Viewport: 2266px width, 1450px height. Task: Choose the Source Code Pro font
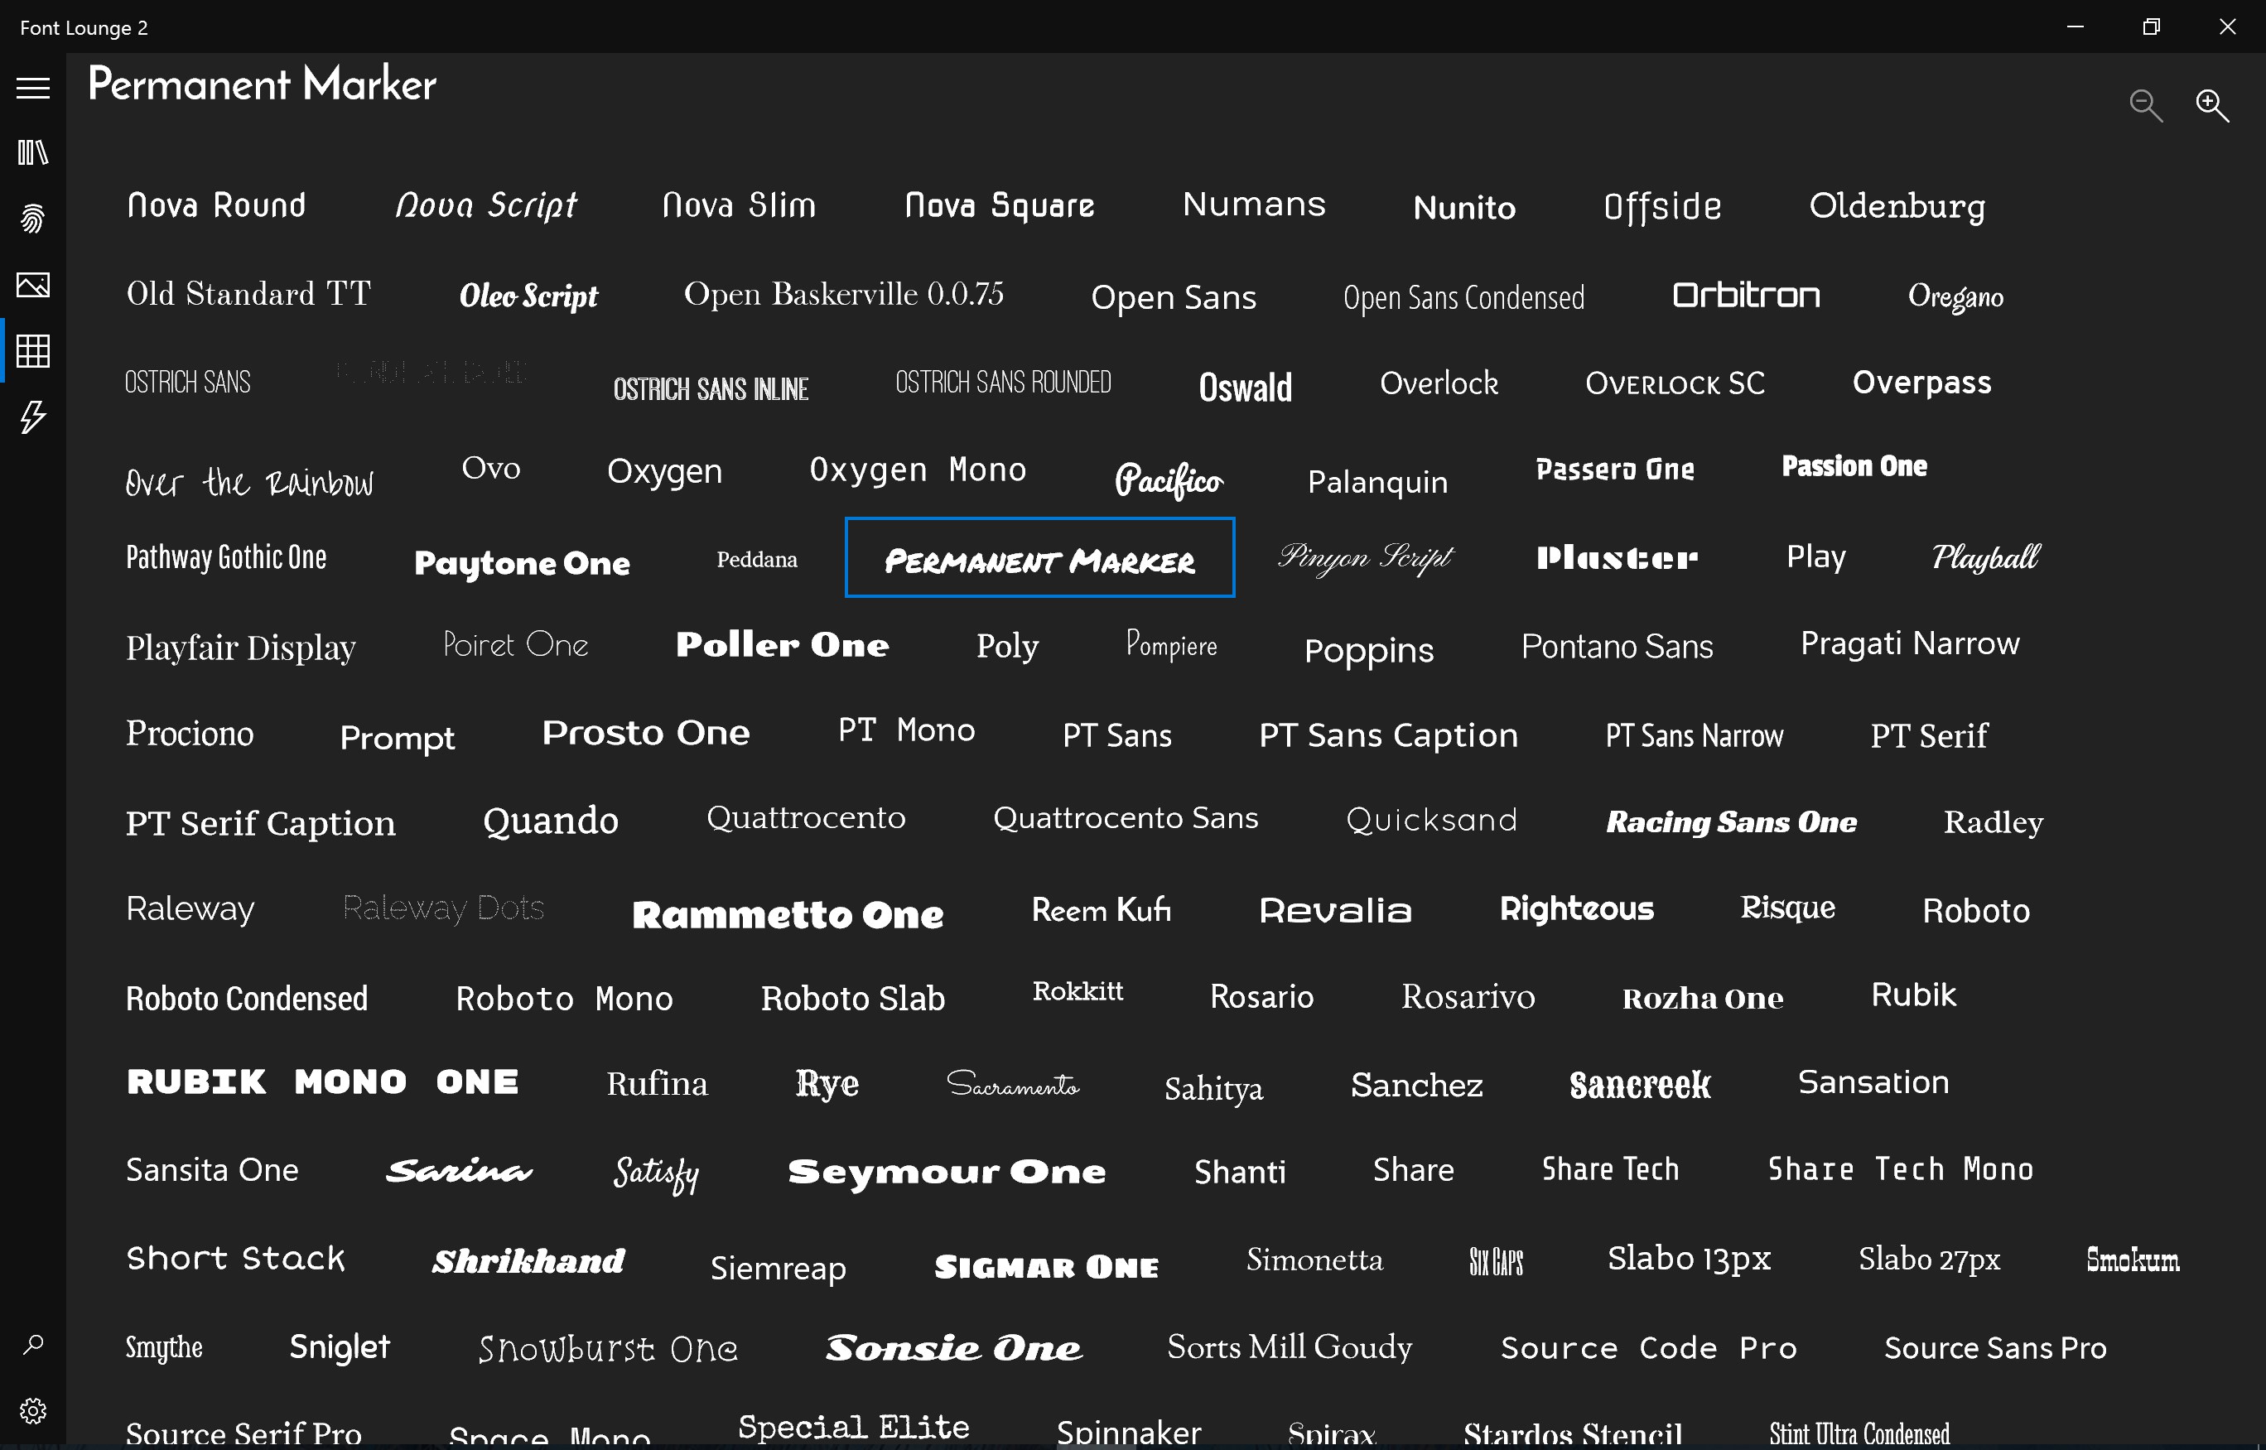tap(1646, 1346)
